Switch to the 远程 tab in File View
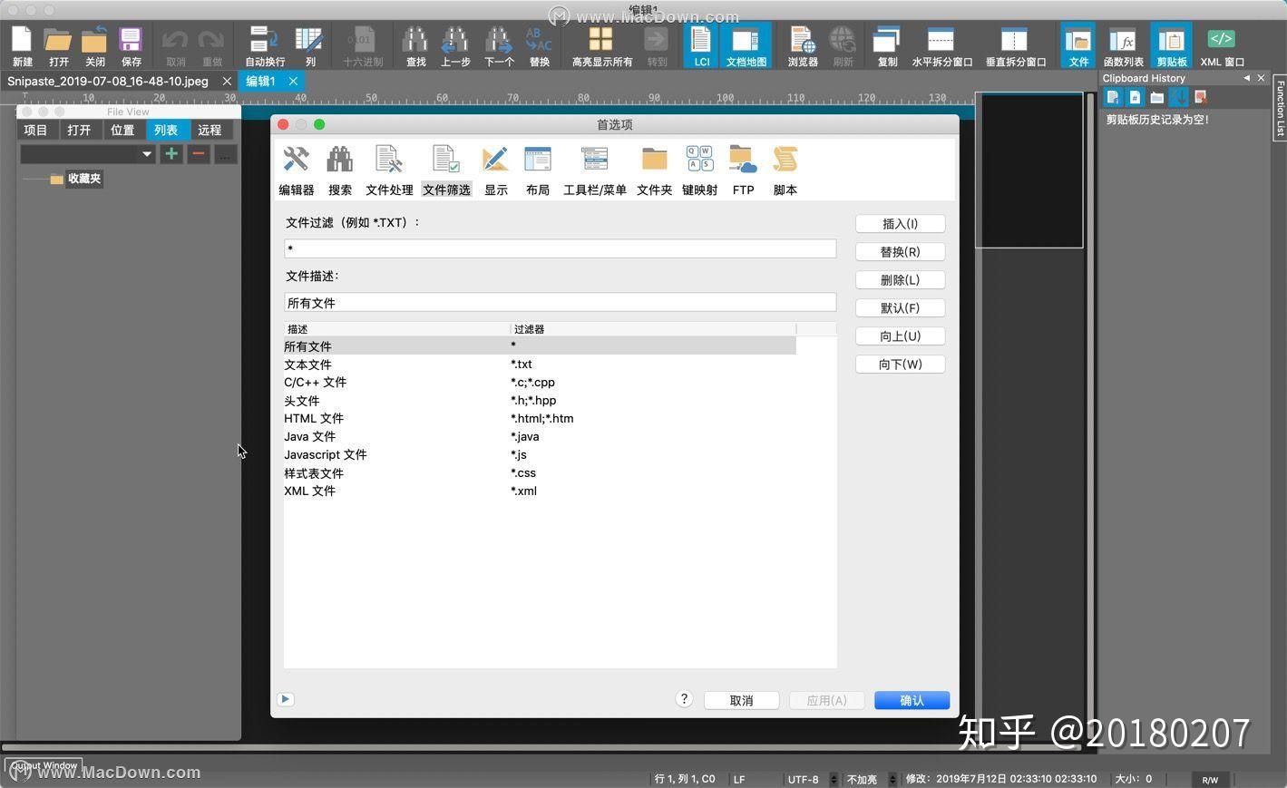 [209, 130]
